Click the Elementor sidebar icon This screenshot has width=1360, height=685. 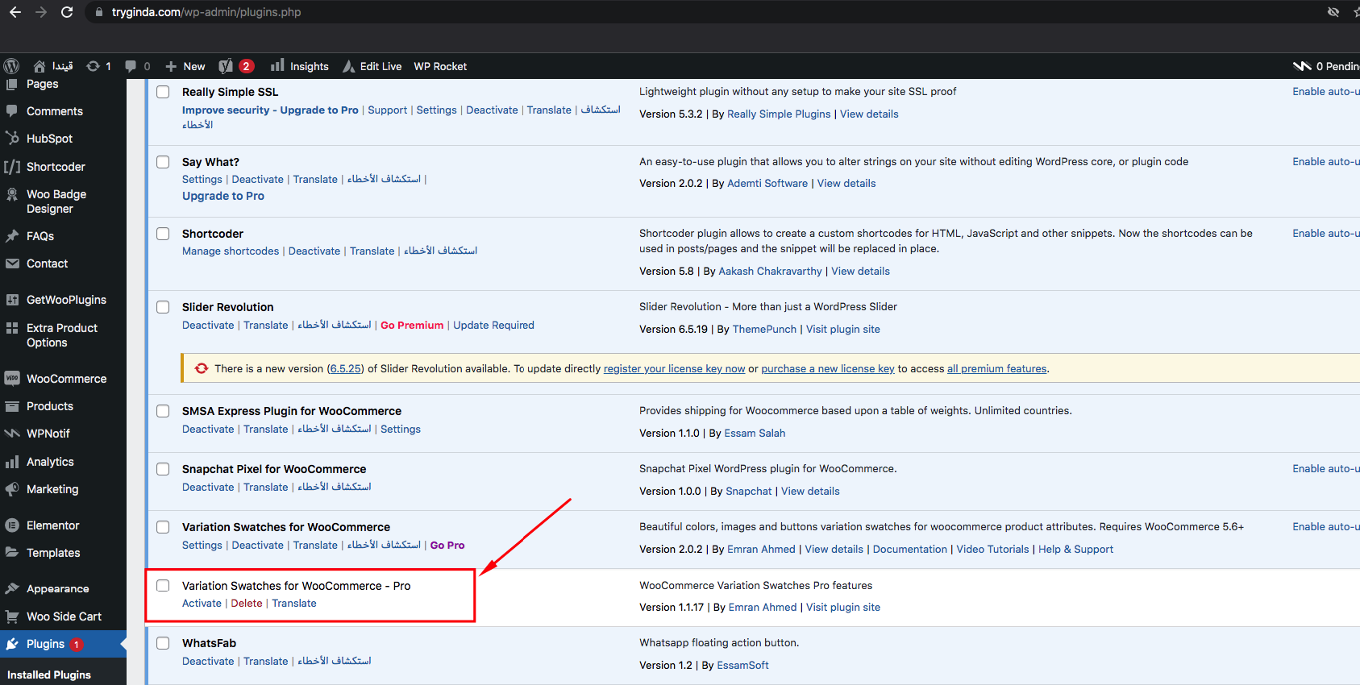(x=12, y=525)
